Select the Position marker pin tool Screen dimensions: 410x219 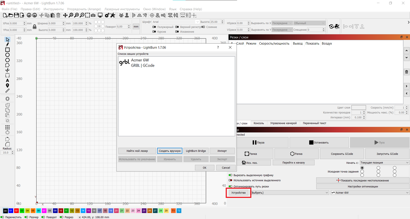(7, 86)
